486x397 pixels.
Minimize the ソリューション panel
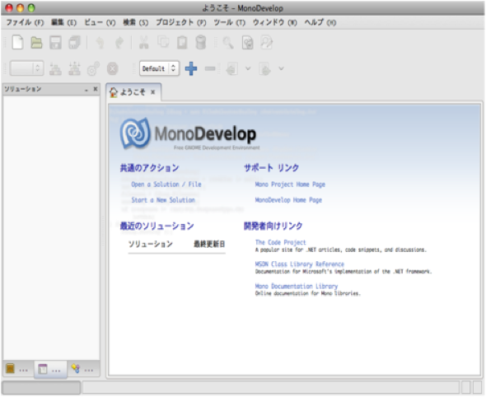[x=86, y=90]
